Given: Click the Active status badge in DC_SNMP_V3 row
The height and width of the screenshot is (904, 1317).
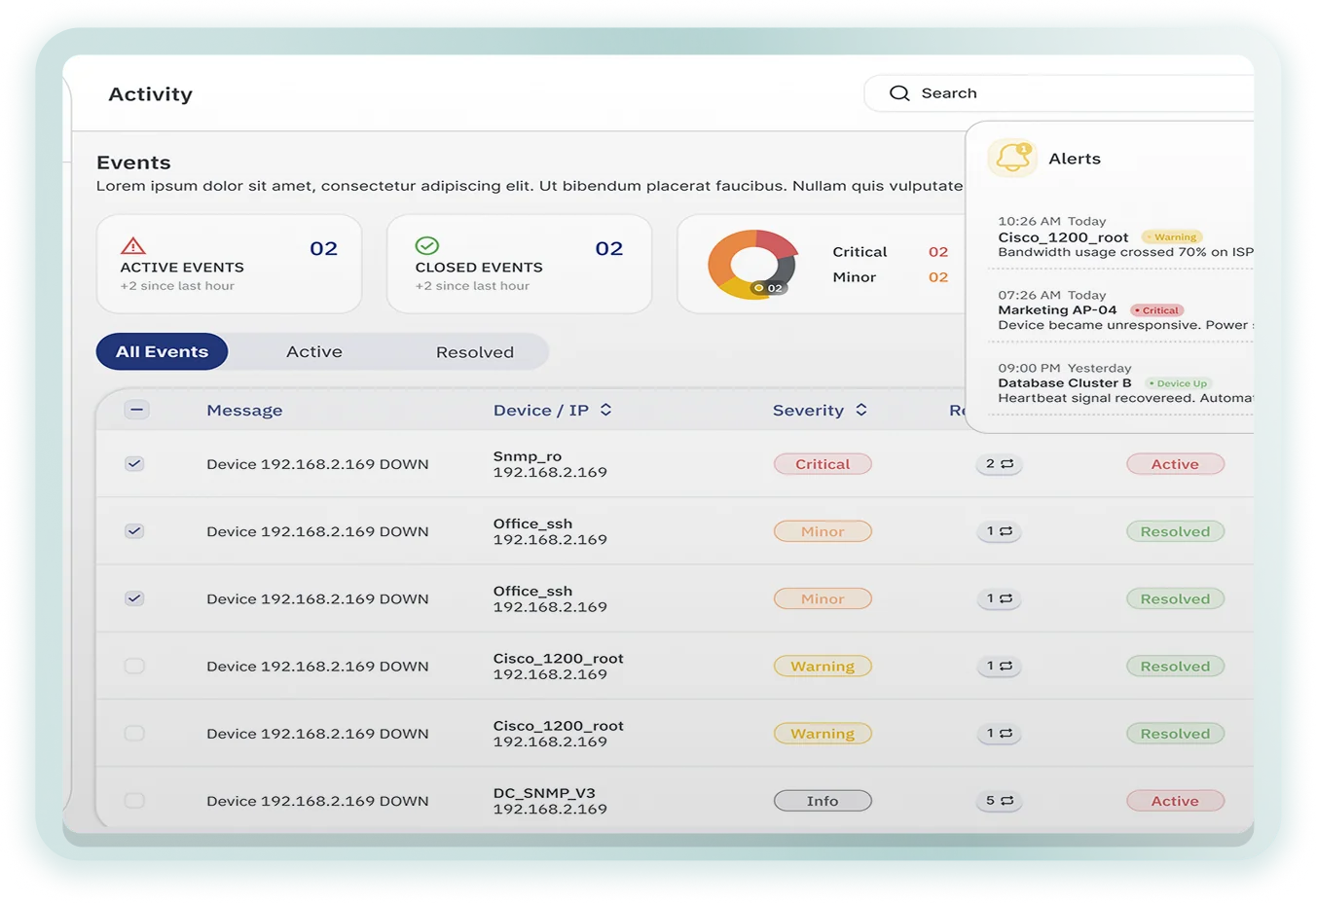Looking at the screenshot, I should click(1175, 801).
